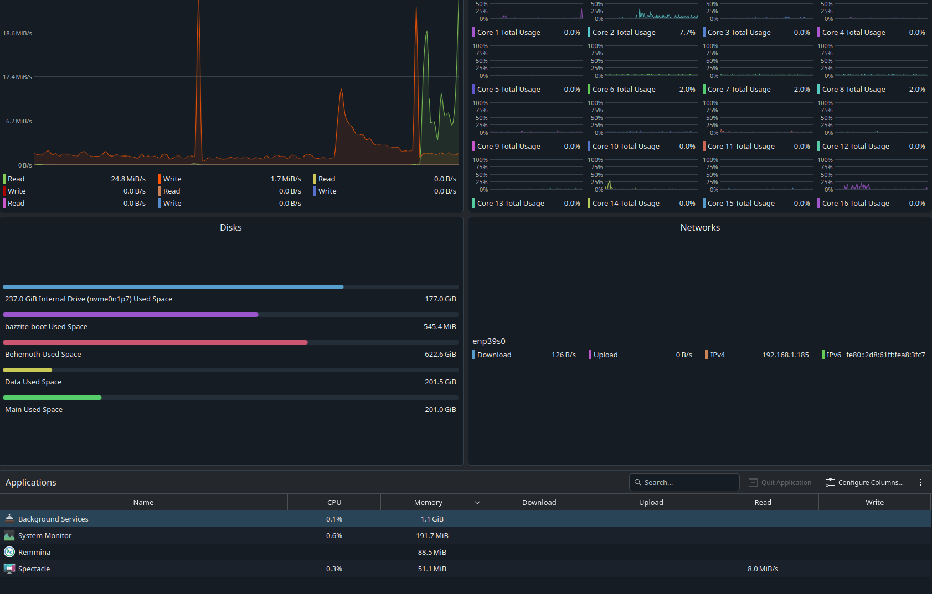
Task: Toggle Memory column sort arrow
Action: pyautogui.click(x=477, y=502)
